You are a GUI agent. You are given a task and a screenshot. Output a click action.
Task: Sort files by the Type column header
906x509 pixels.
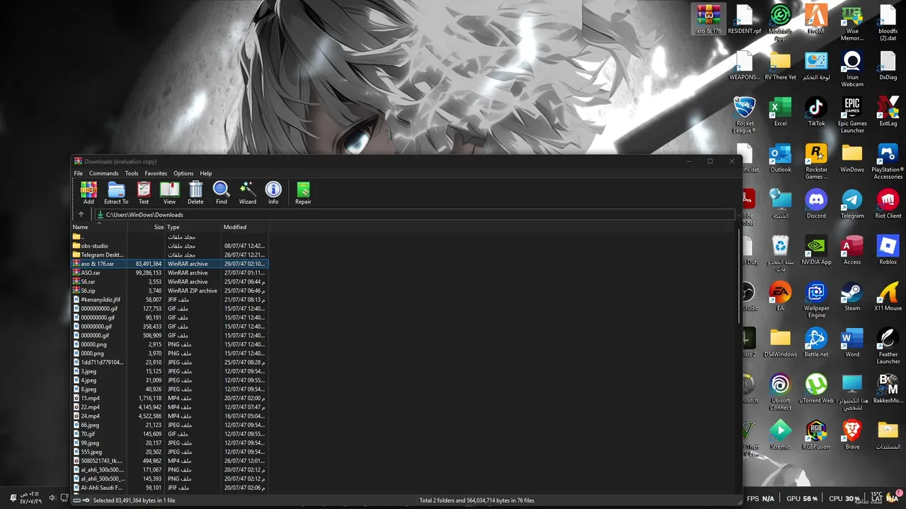pos(193,227)
